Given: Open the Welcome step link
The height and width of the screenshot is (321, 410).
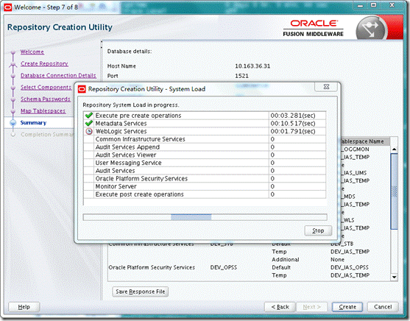Looking at the screenshot, I should (x=32, y=52).
